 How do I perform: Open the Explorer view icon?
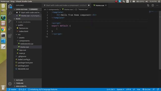point(10,6)
